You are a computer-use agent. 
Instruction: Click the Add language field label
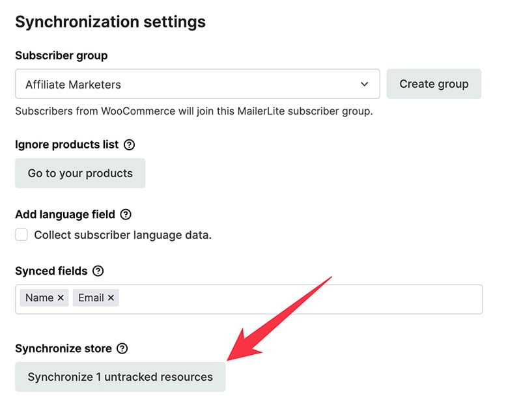click(x=65, y=215)
